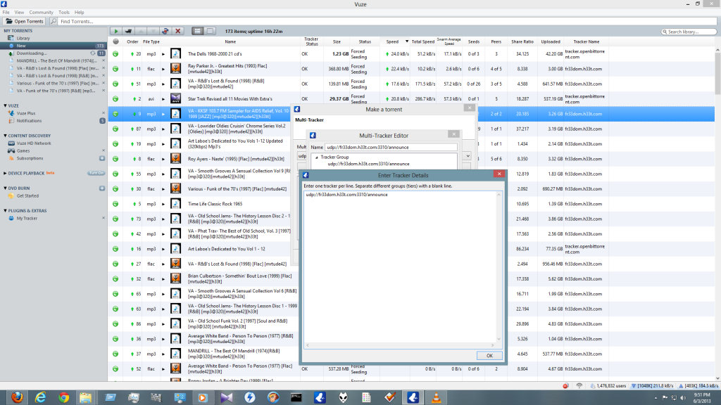The width and height of the screenshot is (721, 405).
Task: Select the Downloading sidebar item
Action: click(54, 53)
